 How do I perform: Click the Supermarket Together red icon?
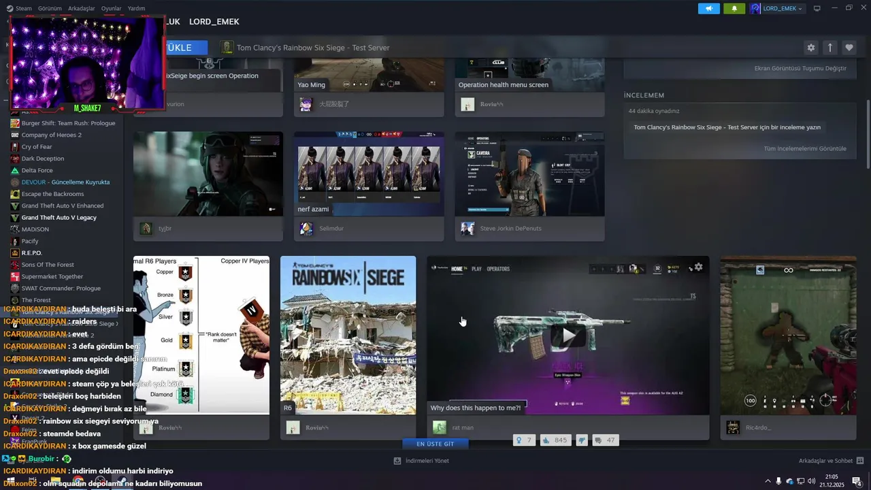click(x=15, y=276)
